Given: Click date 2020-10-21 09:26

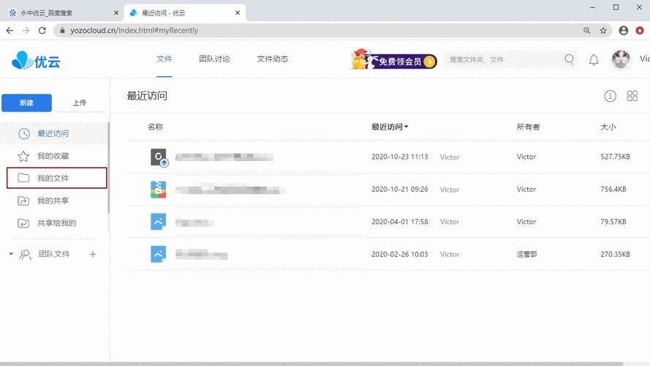Looking at the screenshot, I should (x=400, y=189).
